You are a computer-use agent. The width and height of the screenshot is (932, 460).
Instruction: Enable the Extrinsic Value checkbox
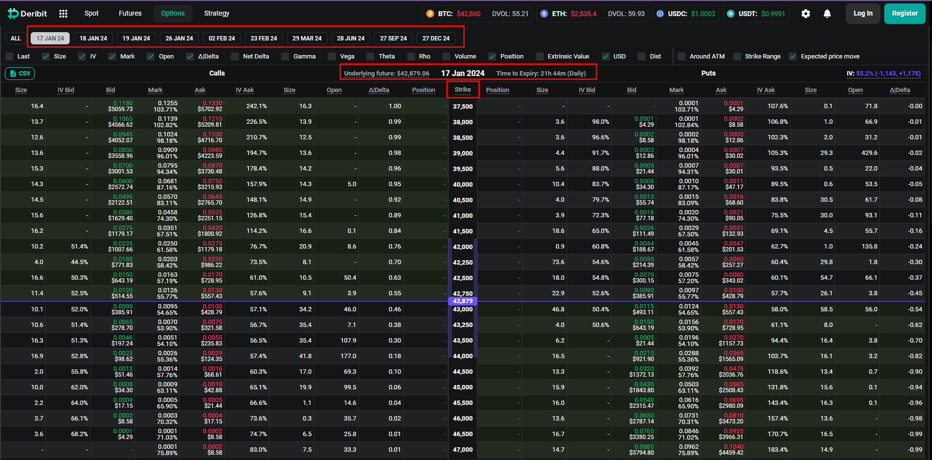pyautogui.click(x=539, y=57)
